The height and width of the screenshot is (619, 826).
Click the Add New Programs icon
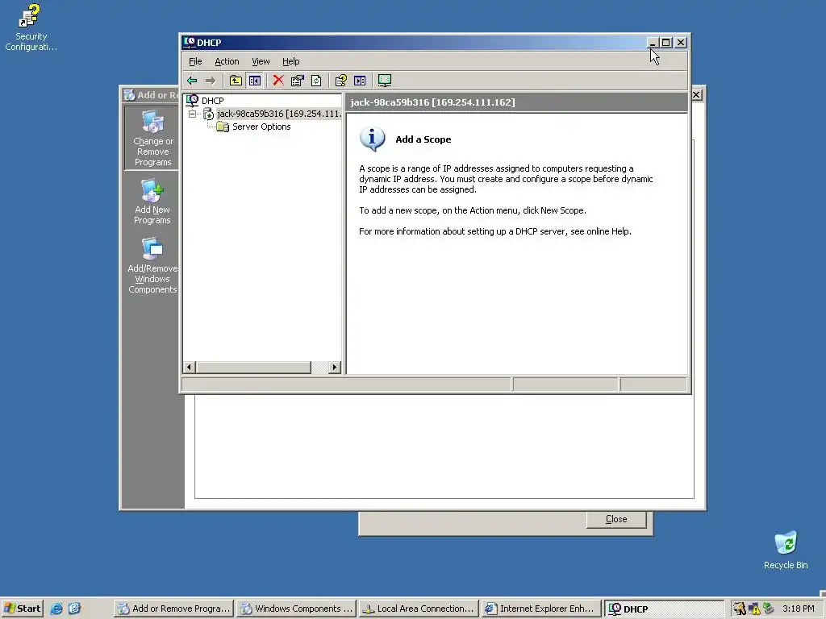(x=152, y=191)
